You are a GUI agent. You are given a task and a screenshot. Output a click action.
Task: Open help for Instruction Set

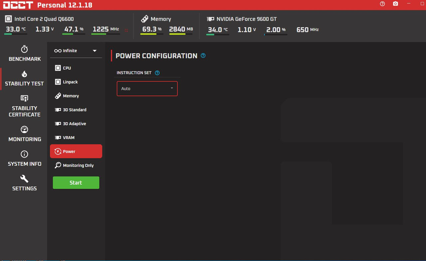pyautogui.click(x=157, y=73)
